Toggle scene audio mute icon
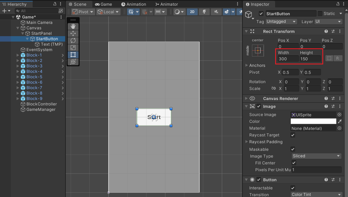348x197 pixels. coord(216,12)
